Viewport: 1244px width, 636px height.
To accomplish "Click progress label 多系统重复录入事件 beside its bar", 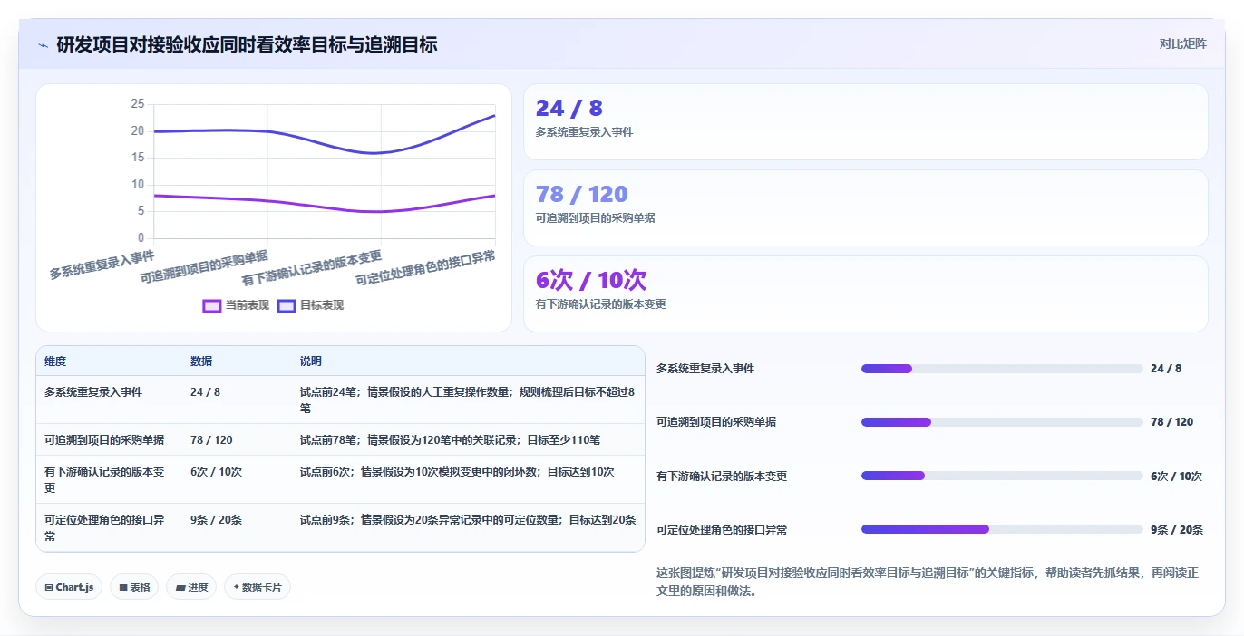I will (x=705, y=369).
